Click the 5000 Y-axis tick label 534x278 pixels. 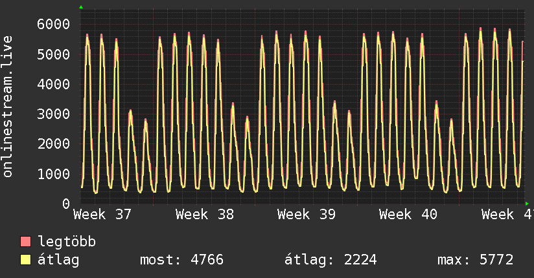click(x=54, y=54)
